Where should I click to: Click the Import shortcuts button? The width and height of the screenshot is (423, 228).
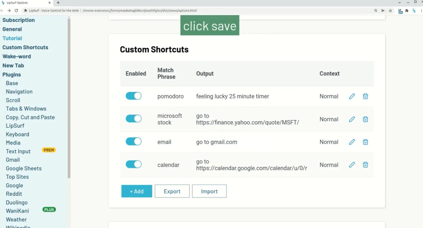click(x=209, y=191)
